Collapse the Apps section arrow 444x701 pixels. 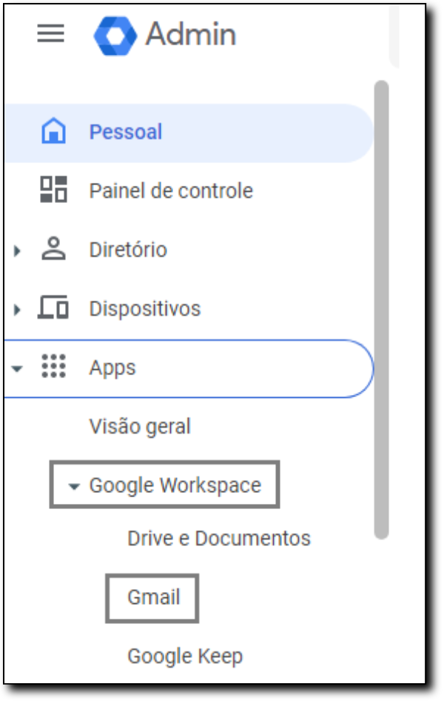point(17,369)
